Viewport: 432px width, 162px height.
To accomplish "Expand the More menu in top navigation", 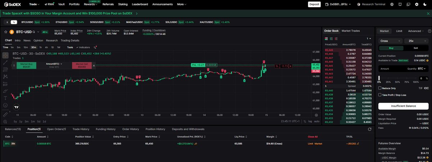I will coord(182,4).
